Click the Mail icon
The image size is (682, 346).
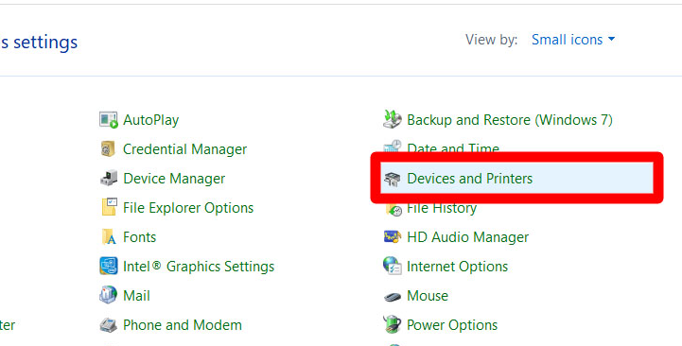pos(108,295)
